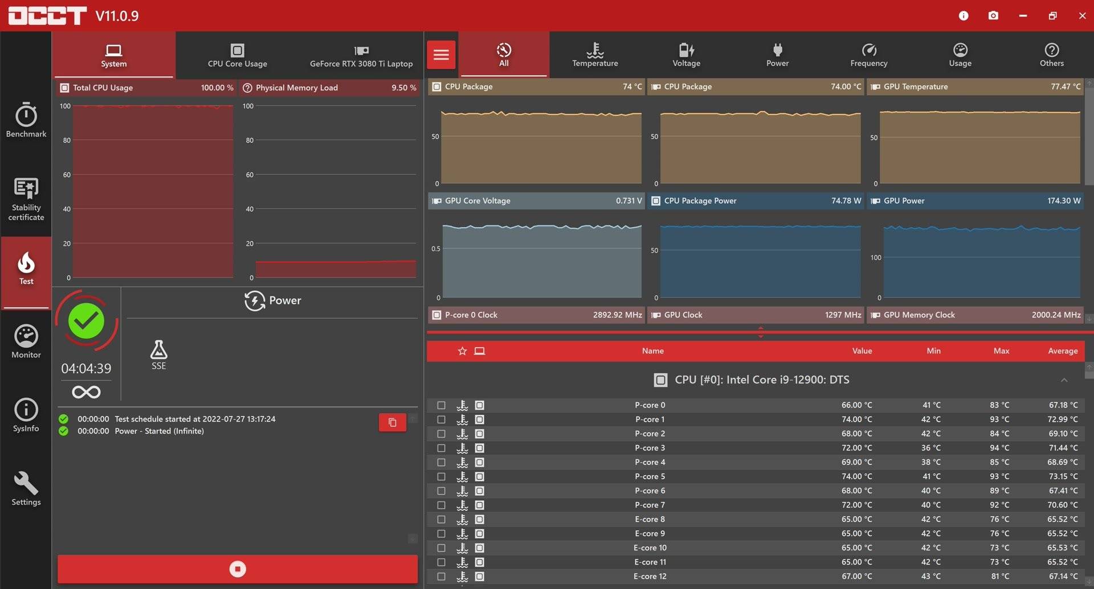Take a screenshot with camera icon

pyautogui.click(x=993, y=15)
